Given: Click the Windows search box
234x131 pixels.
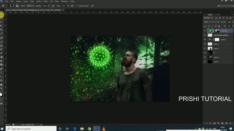Looking at the screenshot, I should click(x=31, y=129).
